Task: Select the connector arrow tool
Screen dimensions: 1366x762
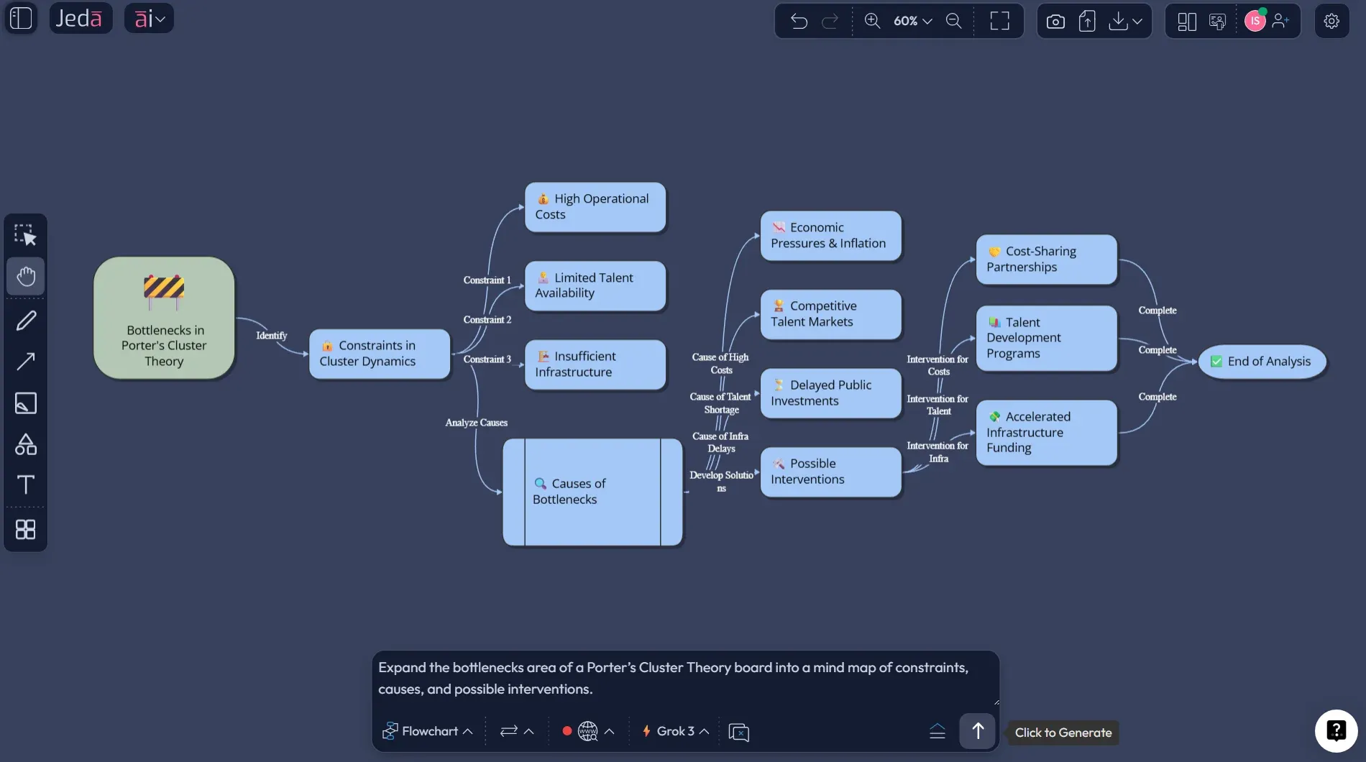Action: coord(26,362)
